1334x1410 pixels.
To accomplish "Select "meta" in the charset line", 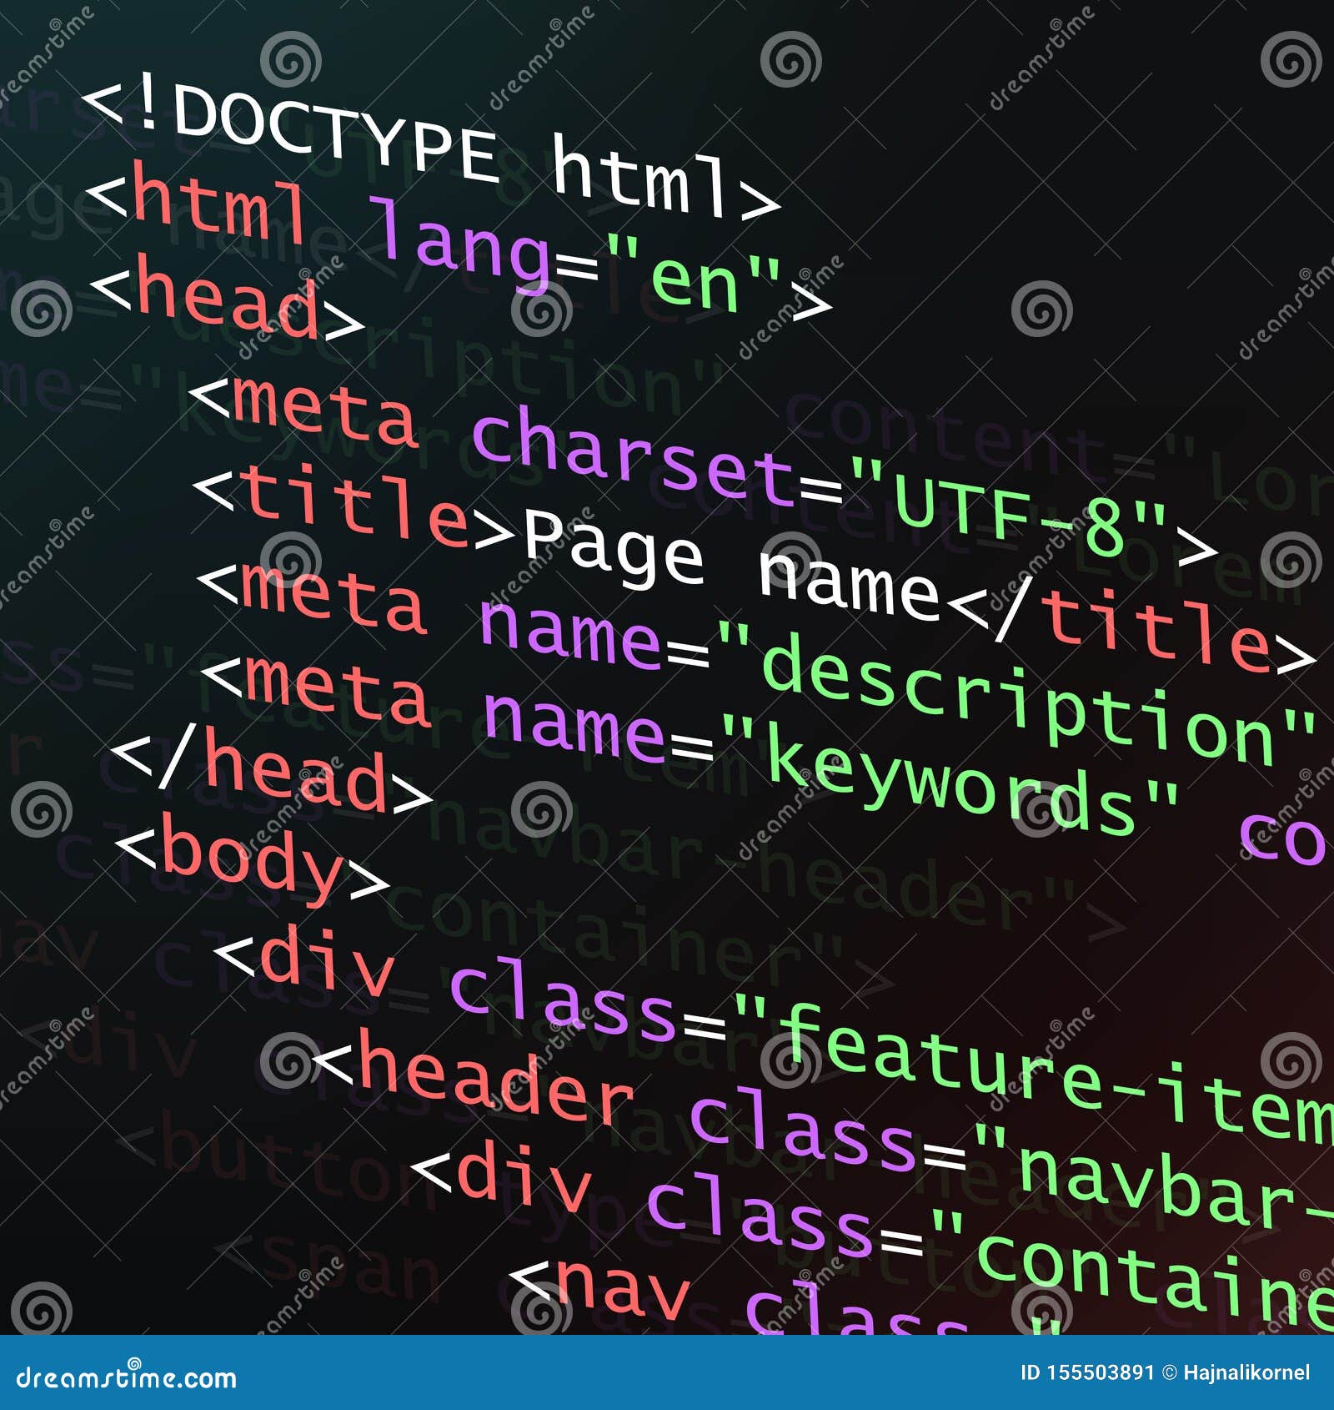I will 323,410.
